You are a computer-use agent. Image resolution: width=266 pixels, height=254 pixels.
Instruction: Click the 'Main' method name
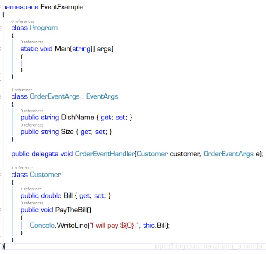click(62, 49)
